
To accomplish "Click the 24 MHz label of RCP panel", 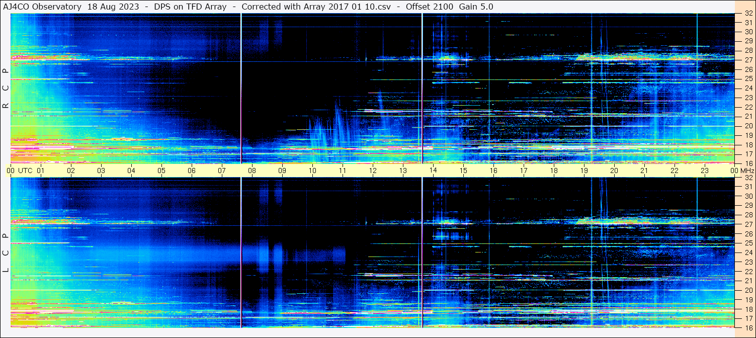I will pyautogui.click(x=748, y=88).
